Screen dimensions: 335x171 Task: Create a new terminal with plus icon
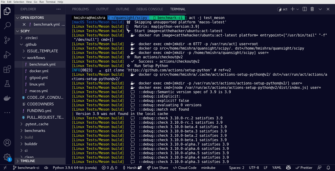pos(293,9)
